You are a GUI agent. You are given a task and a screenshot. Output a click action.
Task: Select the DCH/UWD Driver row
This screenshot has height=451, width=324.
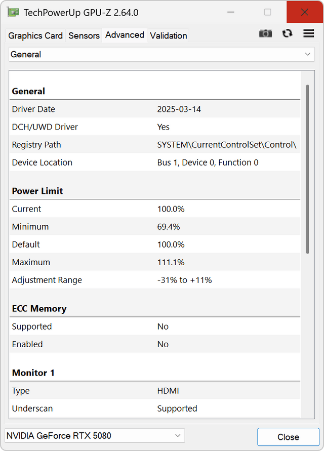[155, 127]
